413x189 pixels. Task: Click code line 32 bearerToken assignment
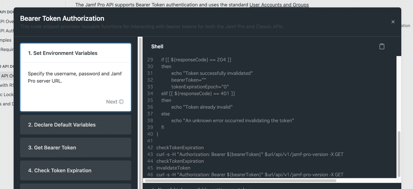189,80
